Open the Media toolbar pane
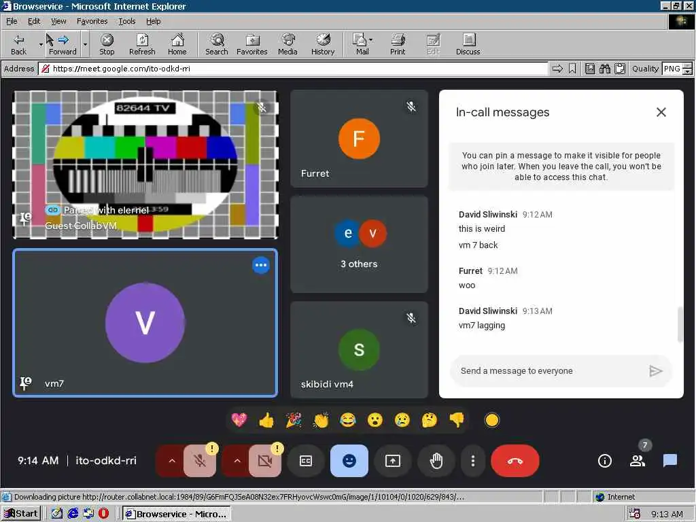696x522 pixels. (288, 44)
